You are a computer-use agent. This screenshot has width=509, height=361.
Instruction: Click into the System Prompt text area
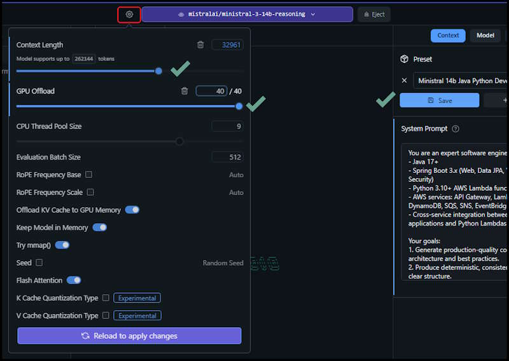tap(455, 212)
